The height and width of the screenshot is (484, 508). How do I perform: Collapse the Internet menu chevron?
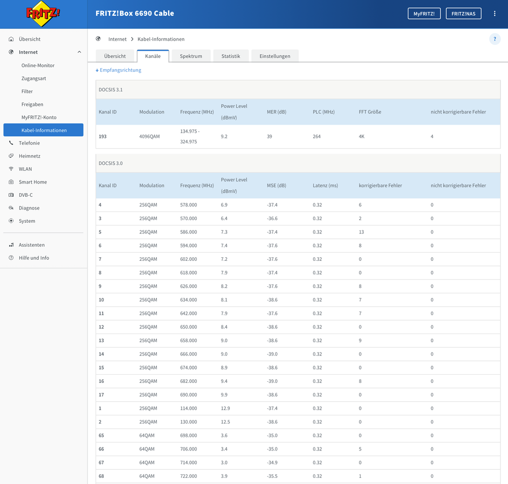[79, 52]
